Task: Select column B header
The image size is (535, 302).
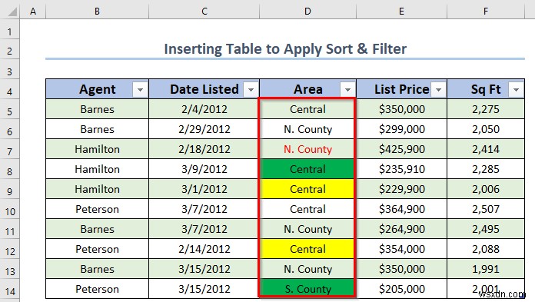Action: (98, 12)
